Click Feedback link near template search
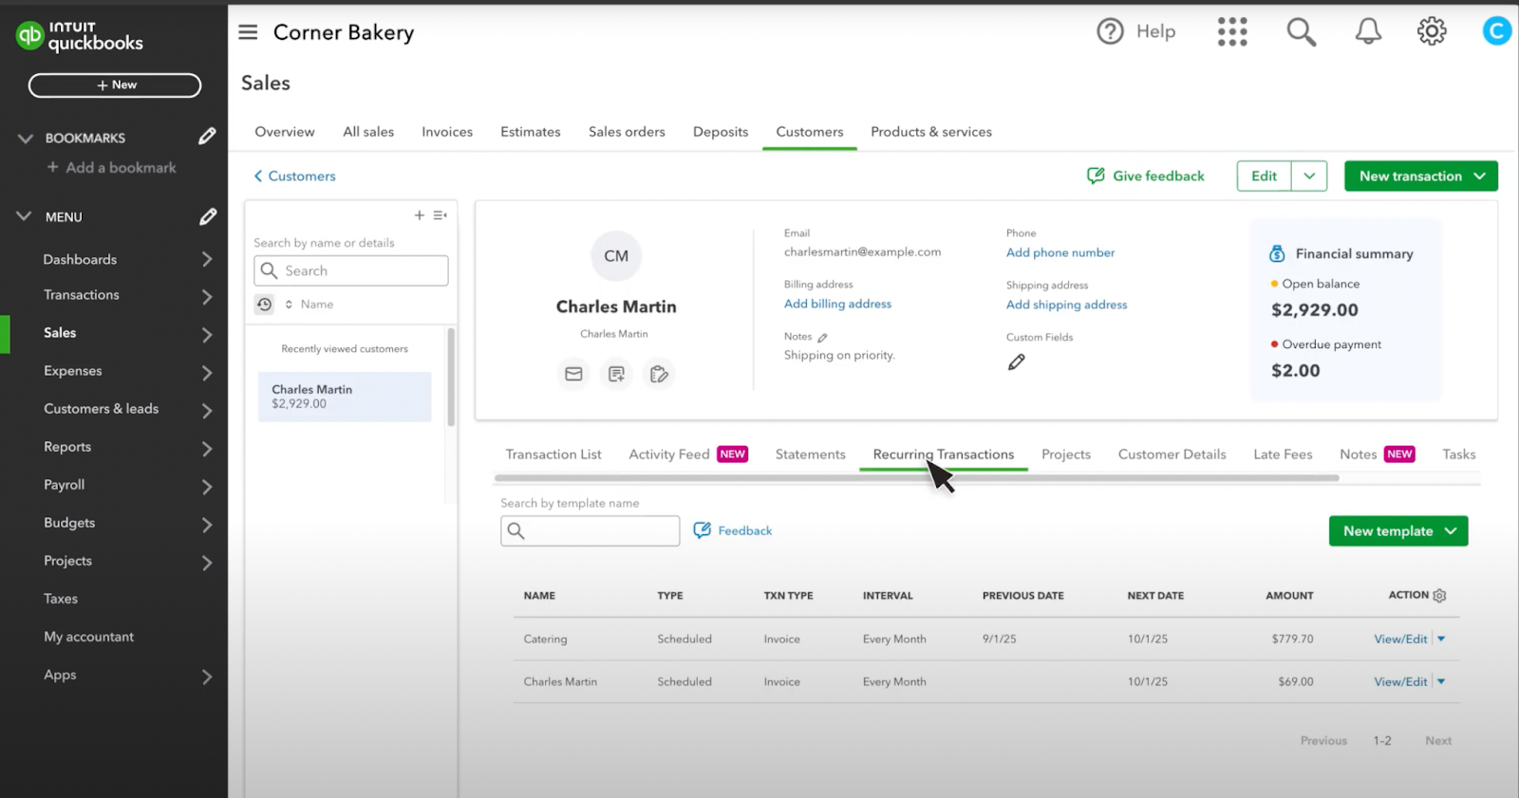 tap(733, 530)
